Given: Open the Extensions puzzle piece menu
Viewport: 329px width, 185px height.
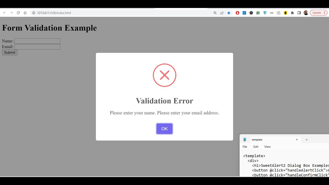Looking at the screenshot, I should click(292, 13).
